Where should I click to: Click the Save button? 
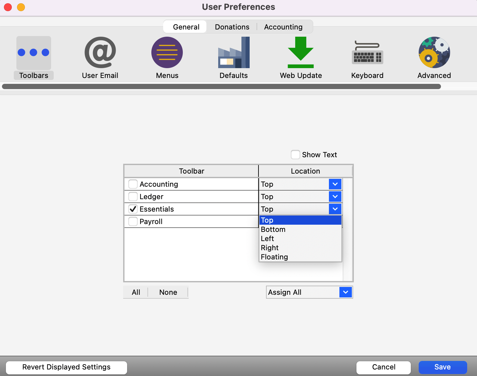442,367
